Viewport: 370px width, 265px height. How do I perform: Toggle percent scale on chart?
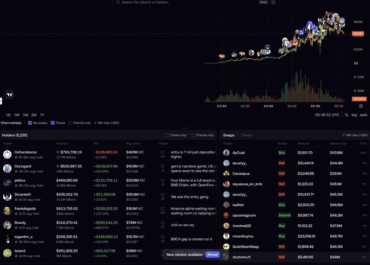347,115
